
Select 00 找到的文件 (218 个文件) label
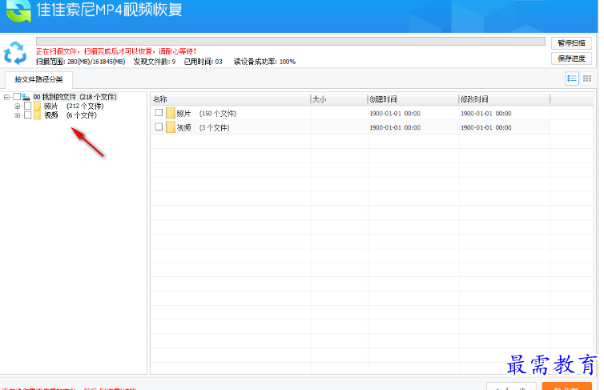(x=74, y=97)
